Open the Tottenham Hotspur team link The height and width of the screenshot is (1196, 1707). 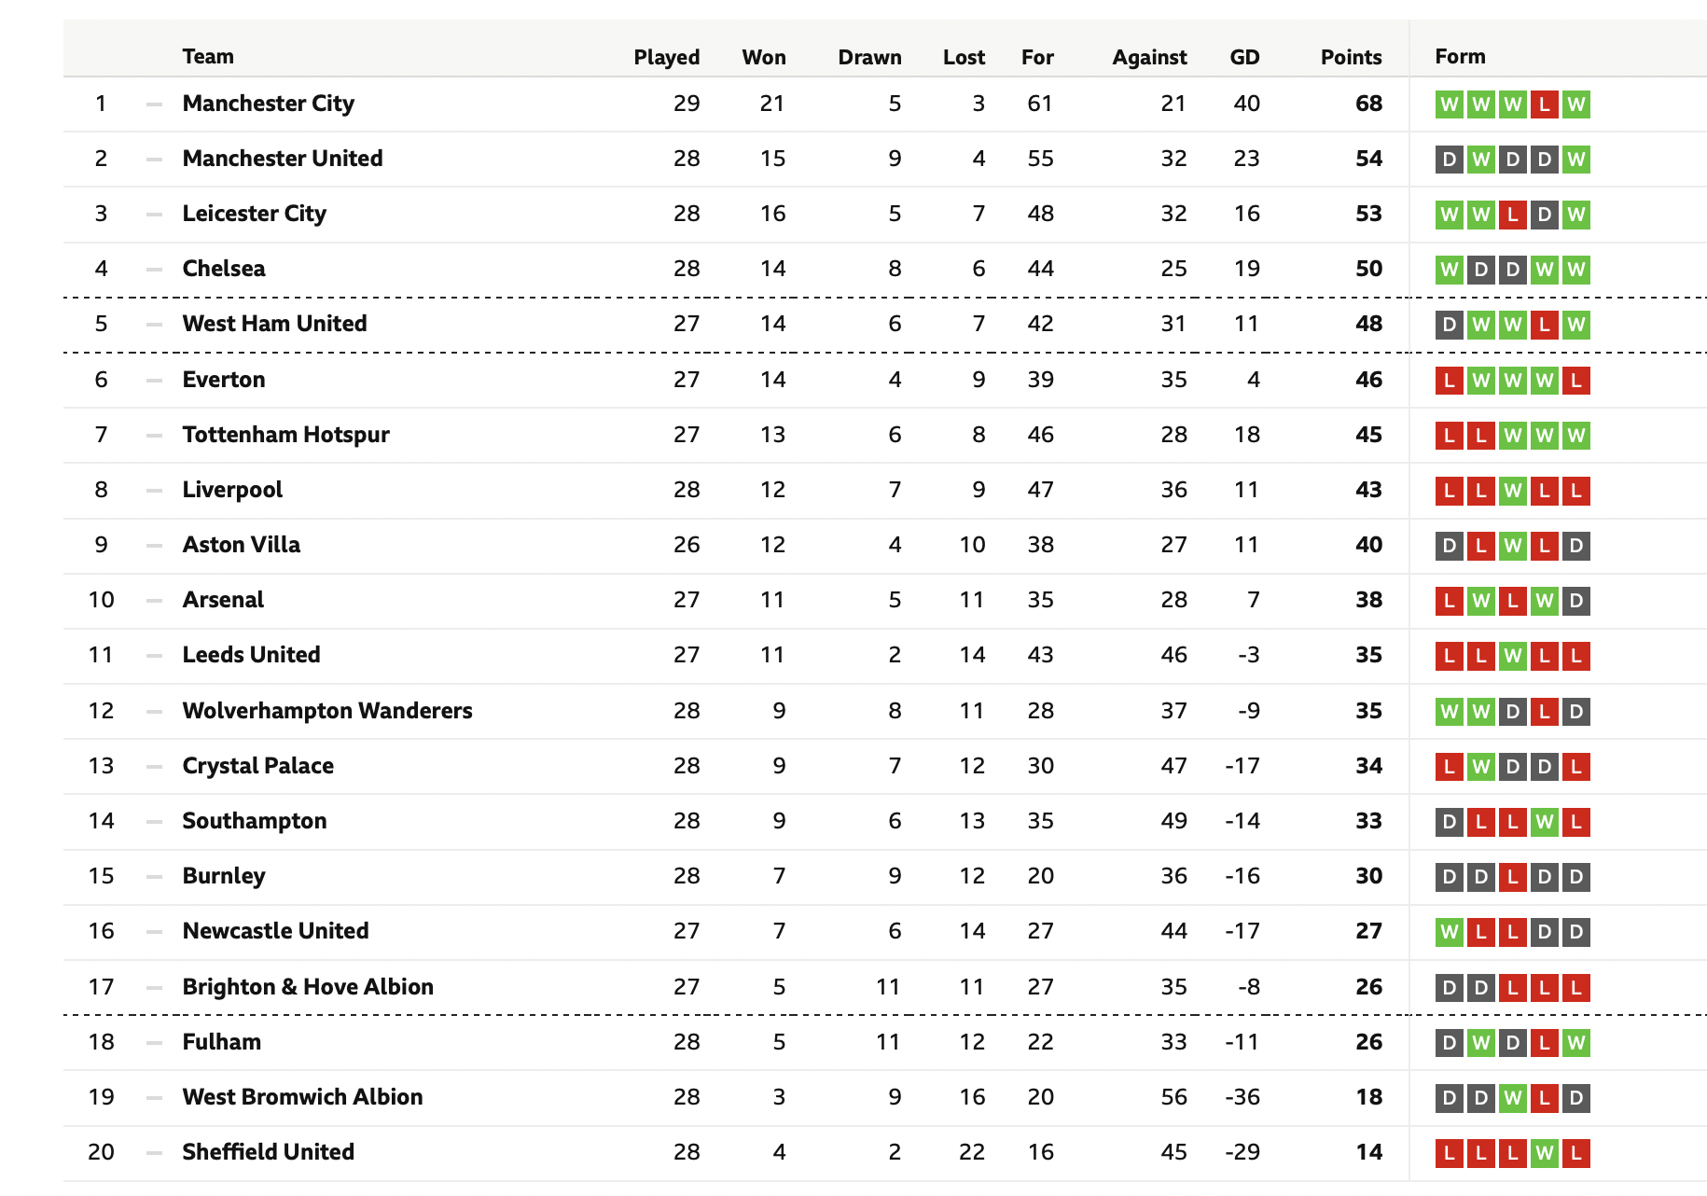(286, 435)
